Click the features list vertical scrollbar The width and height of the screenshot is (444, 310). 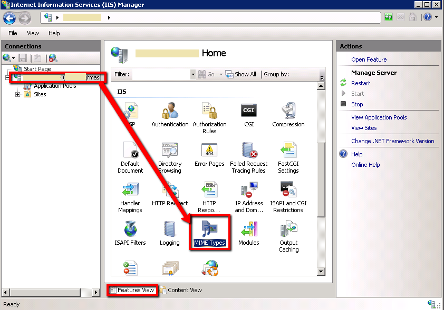click(x=321, y=179)
